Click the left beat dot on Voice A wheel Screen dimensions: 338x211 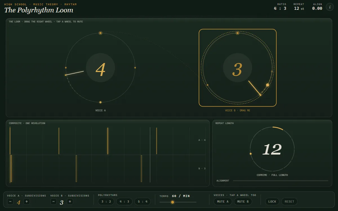coord(66,68)
